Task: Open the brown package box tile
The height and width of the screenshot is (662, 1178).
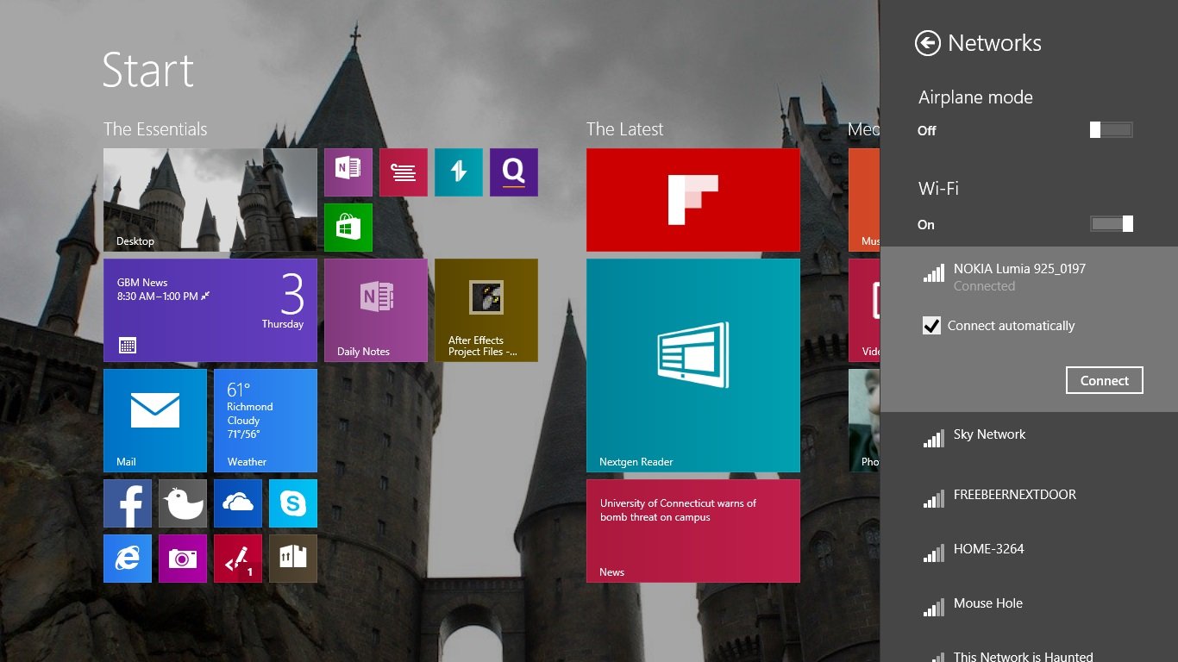Action: 293,559
